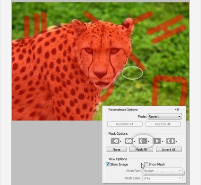Enable the Show Mesh checkbox
This screenshot has width=201, height=185.
coord(146,164)
